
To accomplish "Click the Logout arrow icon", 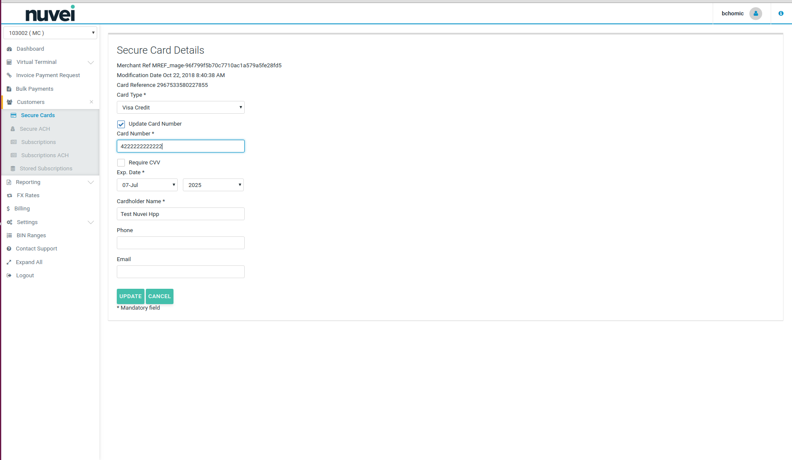I will tap(9, 276).
